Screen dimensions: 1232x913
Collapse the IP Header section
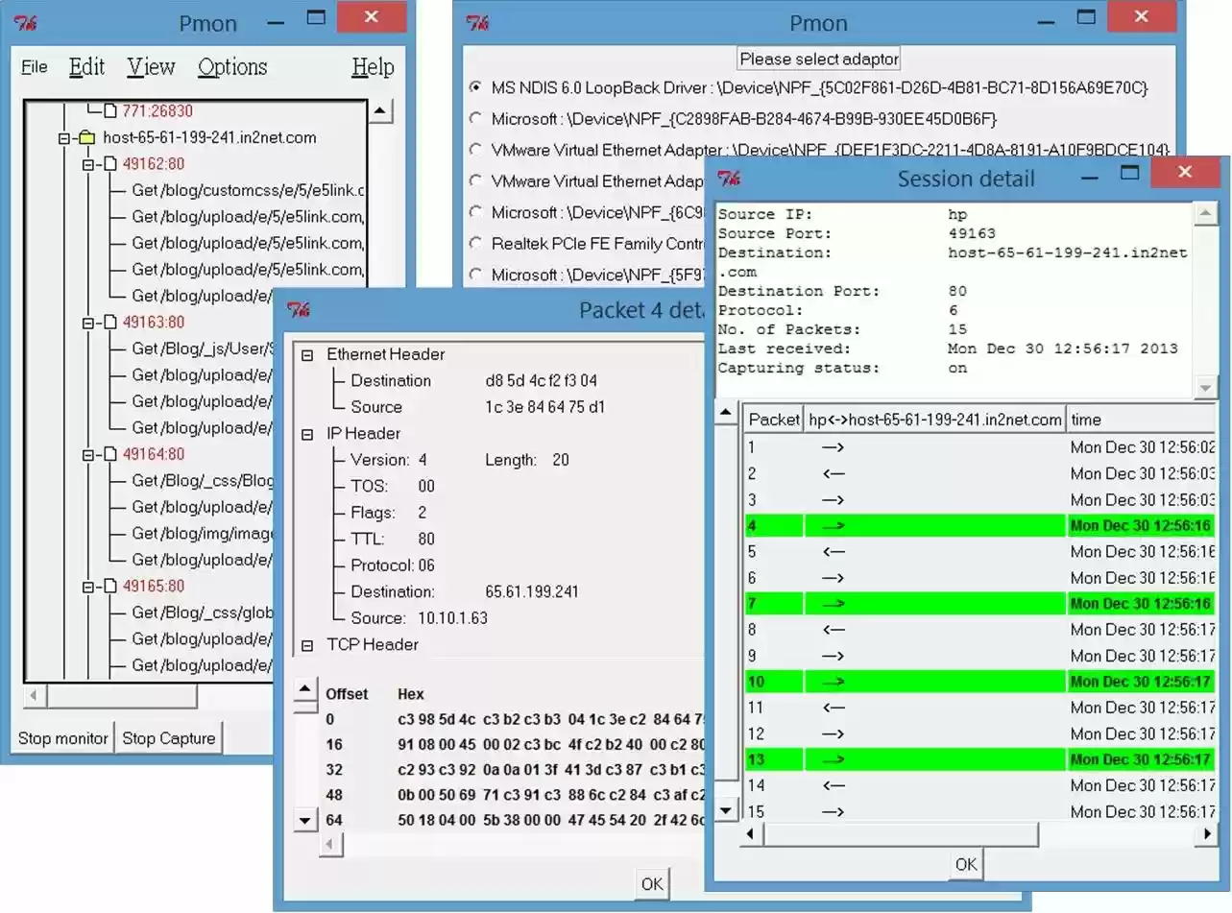tap(308, 433)
